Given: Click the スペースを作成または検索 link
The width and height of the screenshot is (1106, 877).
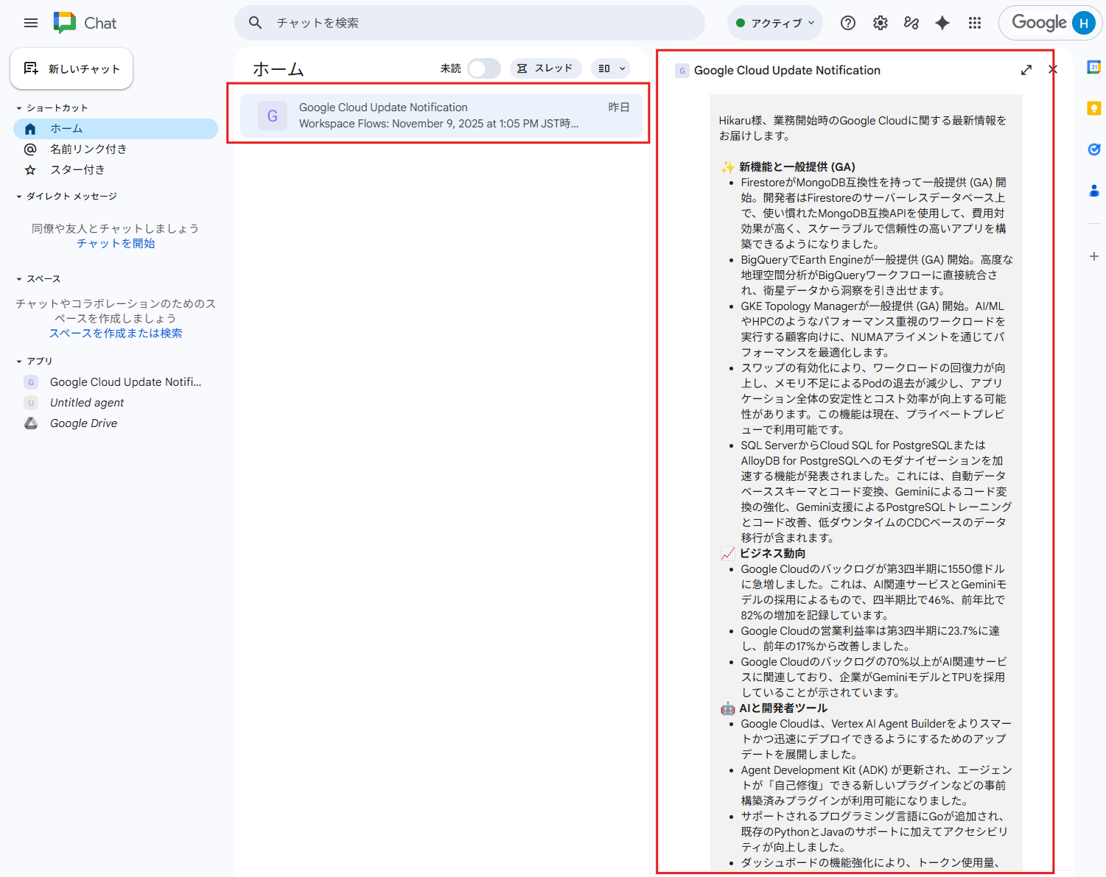Looking at the screenshot, I should tap(116, 334).
